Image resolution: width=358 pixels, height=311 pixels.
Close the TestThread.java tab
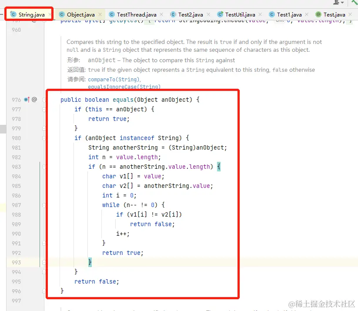pyautogui.click(x=161, y=14)
